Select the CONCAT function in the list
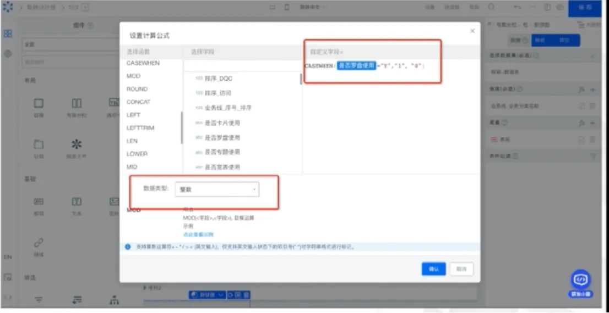The image size is (609, 313). coord(138,102)
